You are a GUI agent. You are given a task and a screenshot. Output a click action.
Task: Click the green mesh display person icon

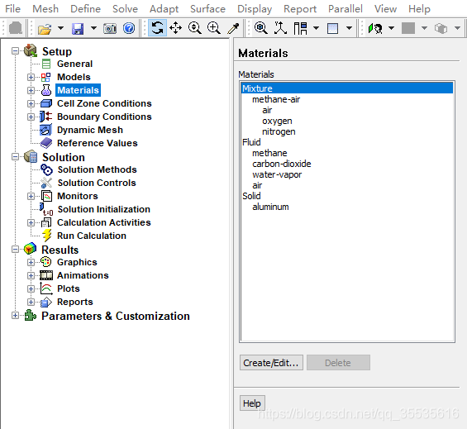pos(375,29)
